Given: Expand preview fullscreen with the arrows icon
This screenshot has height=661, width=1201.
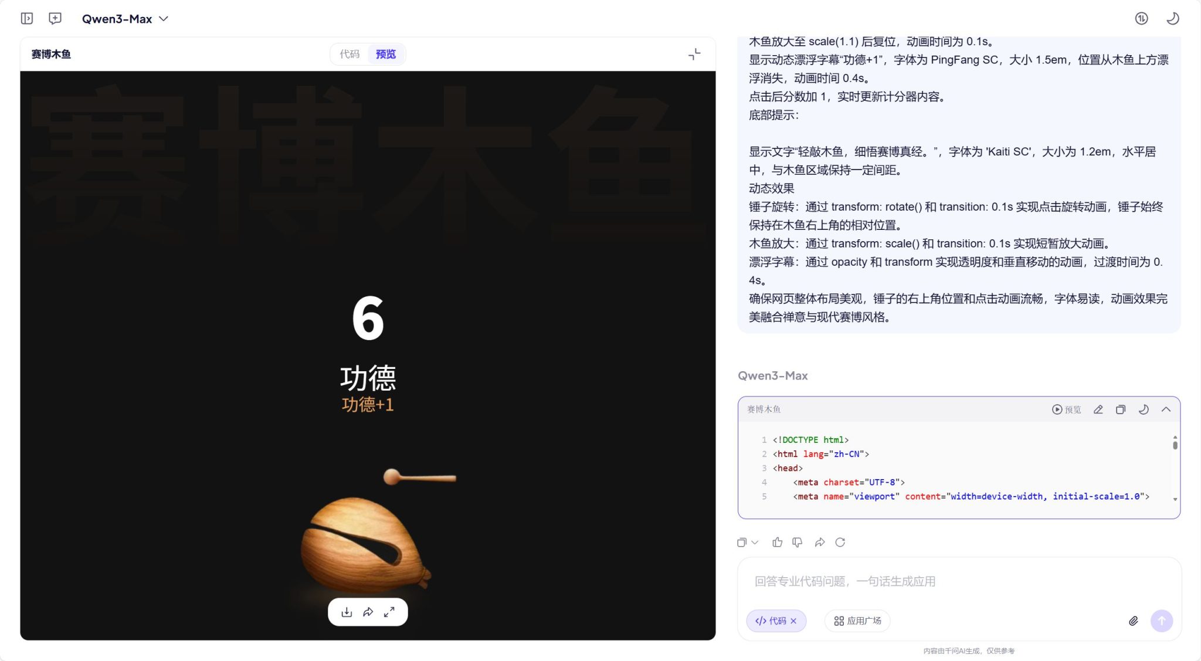Looking at the screenshot, I should pos(389,612).
